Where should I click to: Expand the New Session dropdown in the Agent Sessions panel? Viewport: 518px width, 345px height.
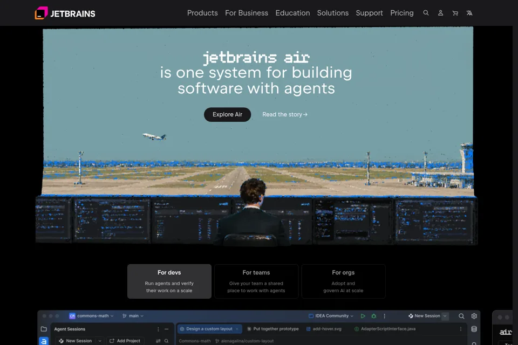(99, 341)
